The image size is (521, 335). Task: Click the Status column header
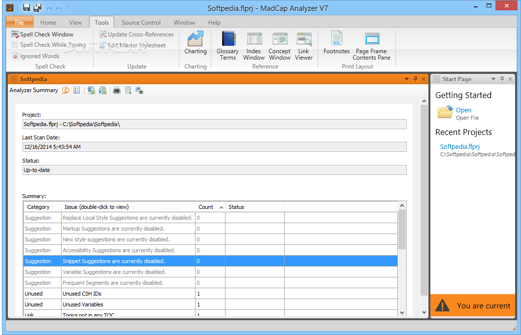255,207
